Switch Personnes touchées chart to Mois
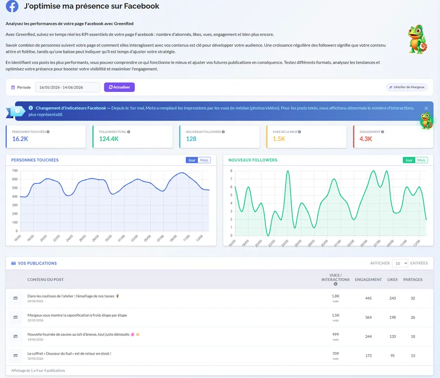Screen dimensions: 440x378 click(x=204, y=160)
